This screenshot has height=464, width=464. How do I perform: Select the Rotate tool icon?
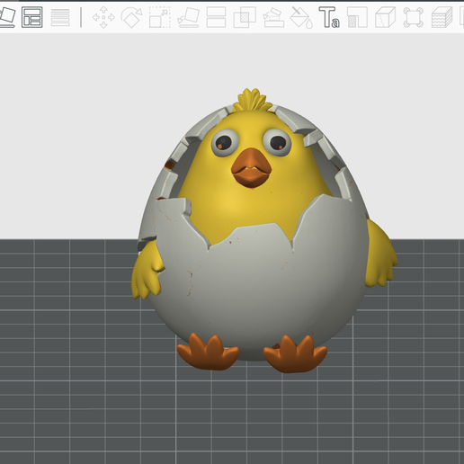pos(131,17)
